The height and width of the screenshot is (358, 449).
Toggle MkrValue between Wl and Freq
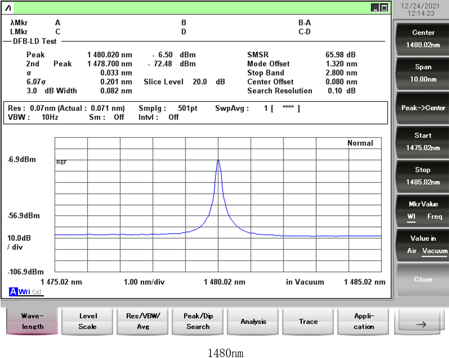pos(423,210)
